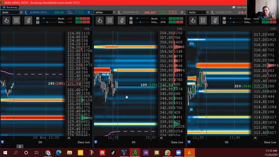This screenshot has width=279, height=157.
Task: Click the hand pointer tool in NVDA panel
Action: [x=193, y=20]
